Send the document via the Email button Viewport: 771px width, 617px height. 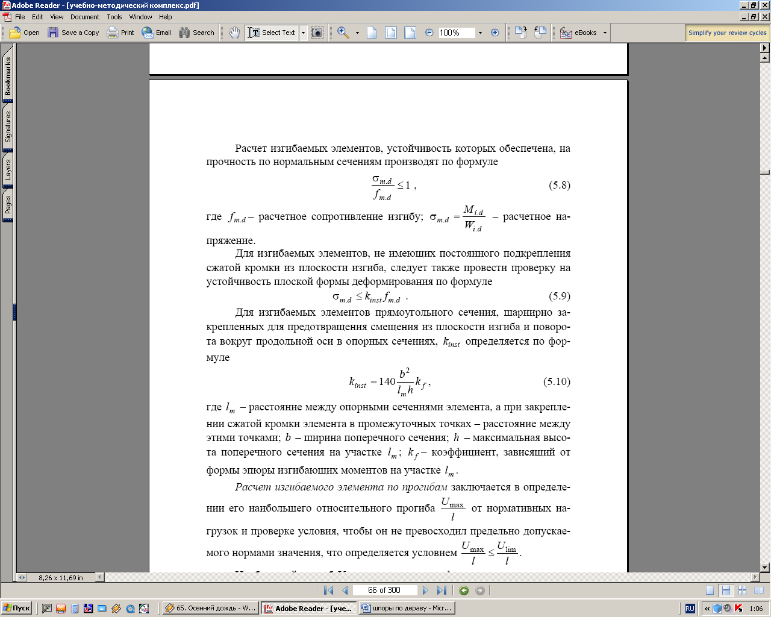(x=157, y=33)
